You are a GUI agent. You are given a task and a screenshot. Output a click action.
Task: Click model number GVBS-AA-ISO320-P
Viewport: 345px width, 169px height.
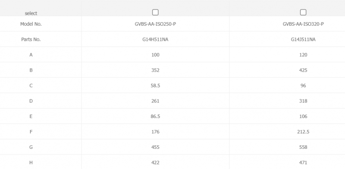(303, 24)
